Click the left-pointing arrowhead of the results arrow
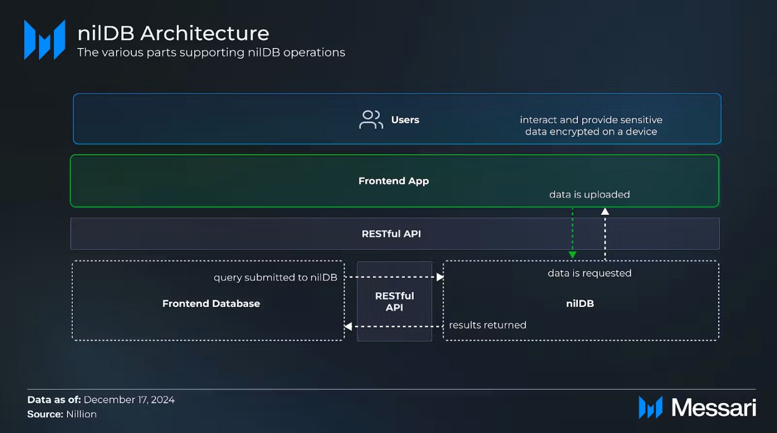This screenshot has width=777, height=433. 349,326
